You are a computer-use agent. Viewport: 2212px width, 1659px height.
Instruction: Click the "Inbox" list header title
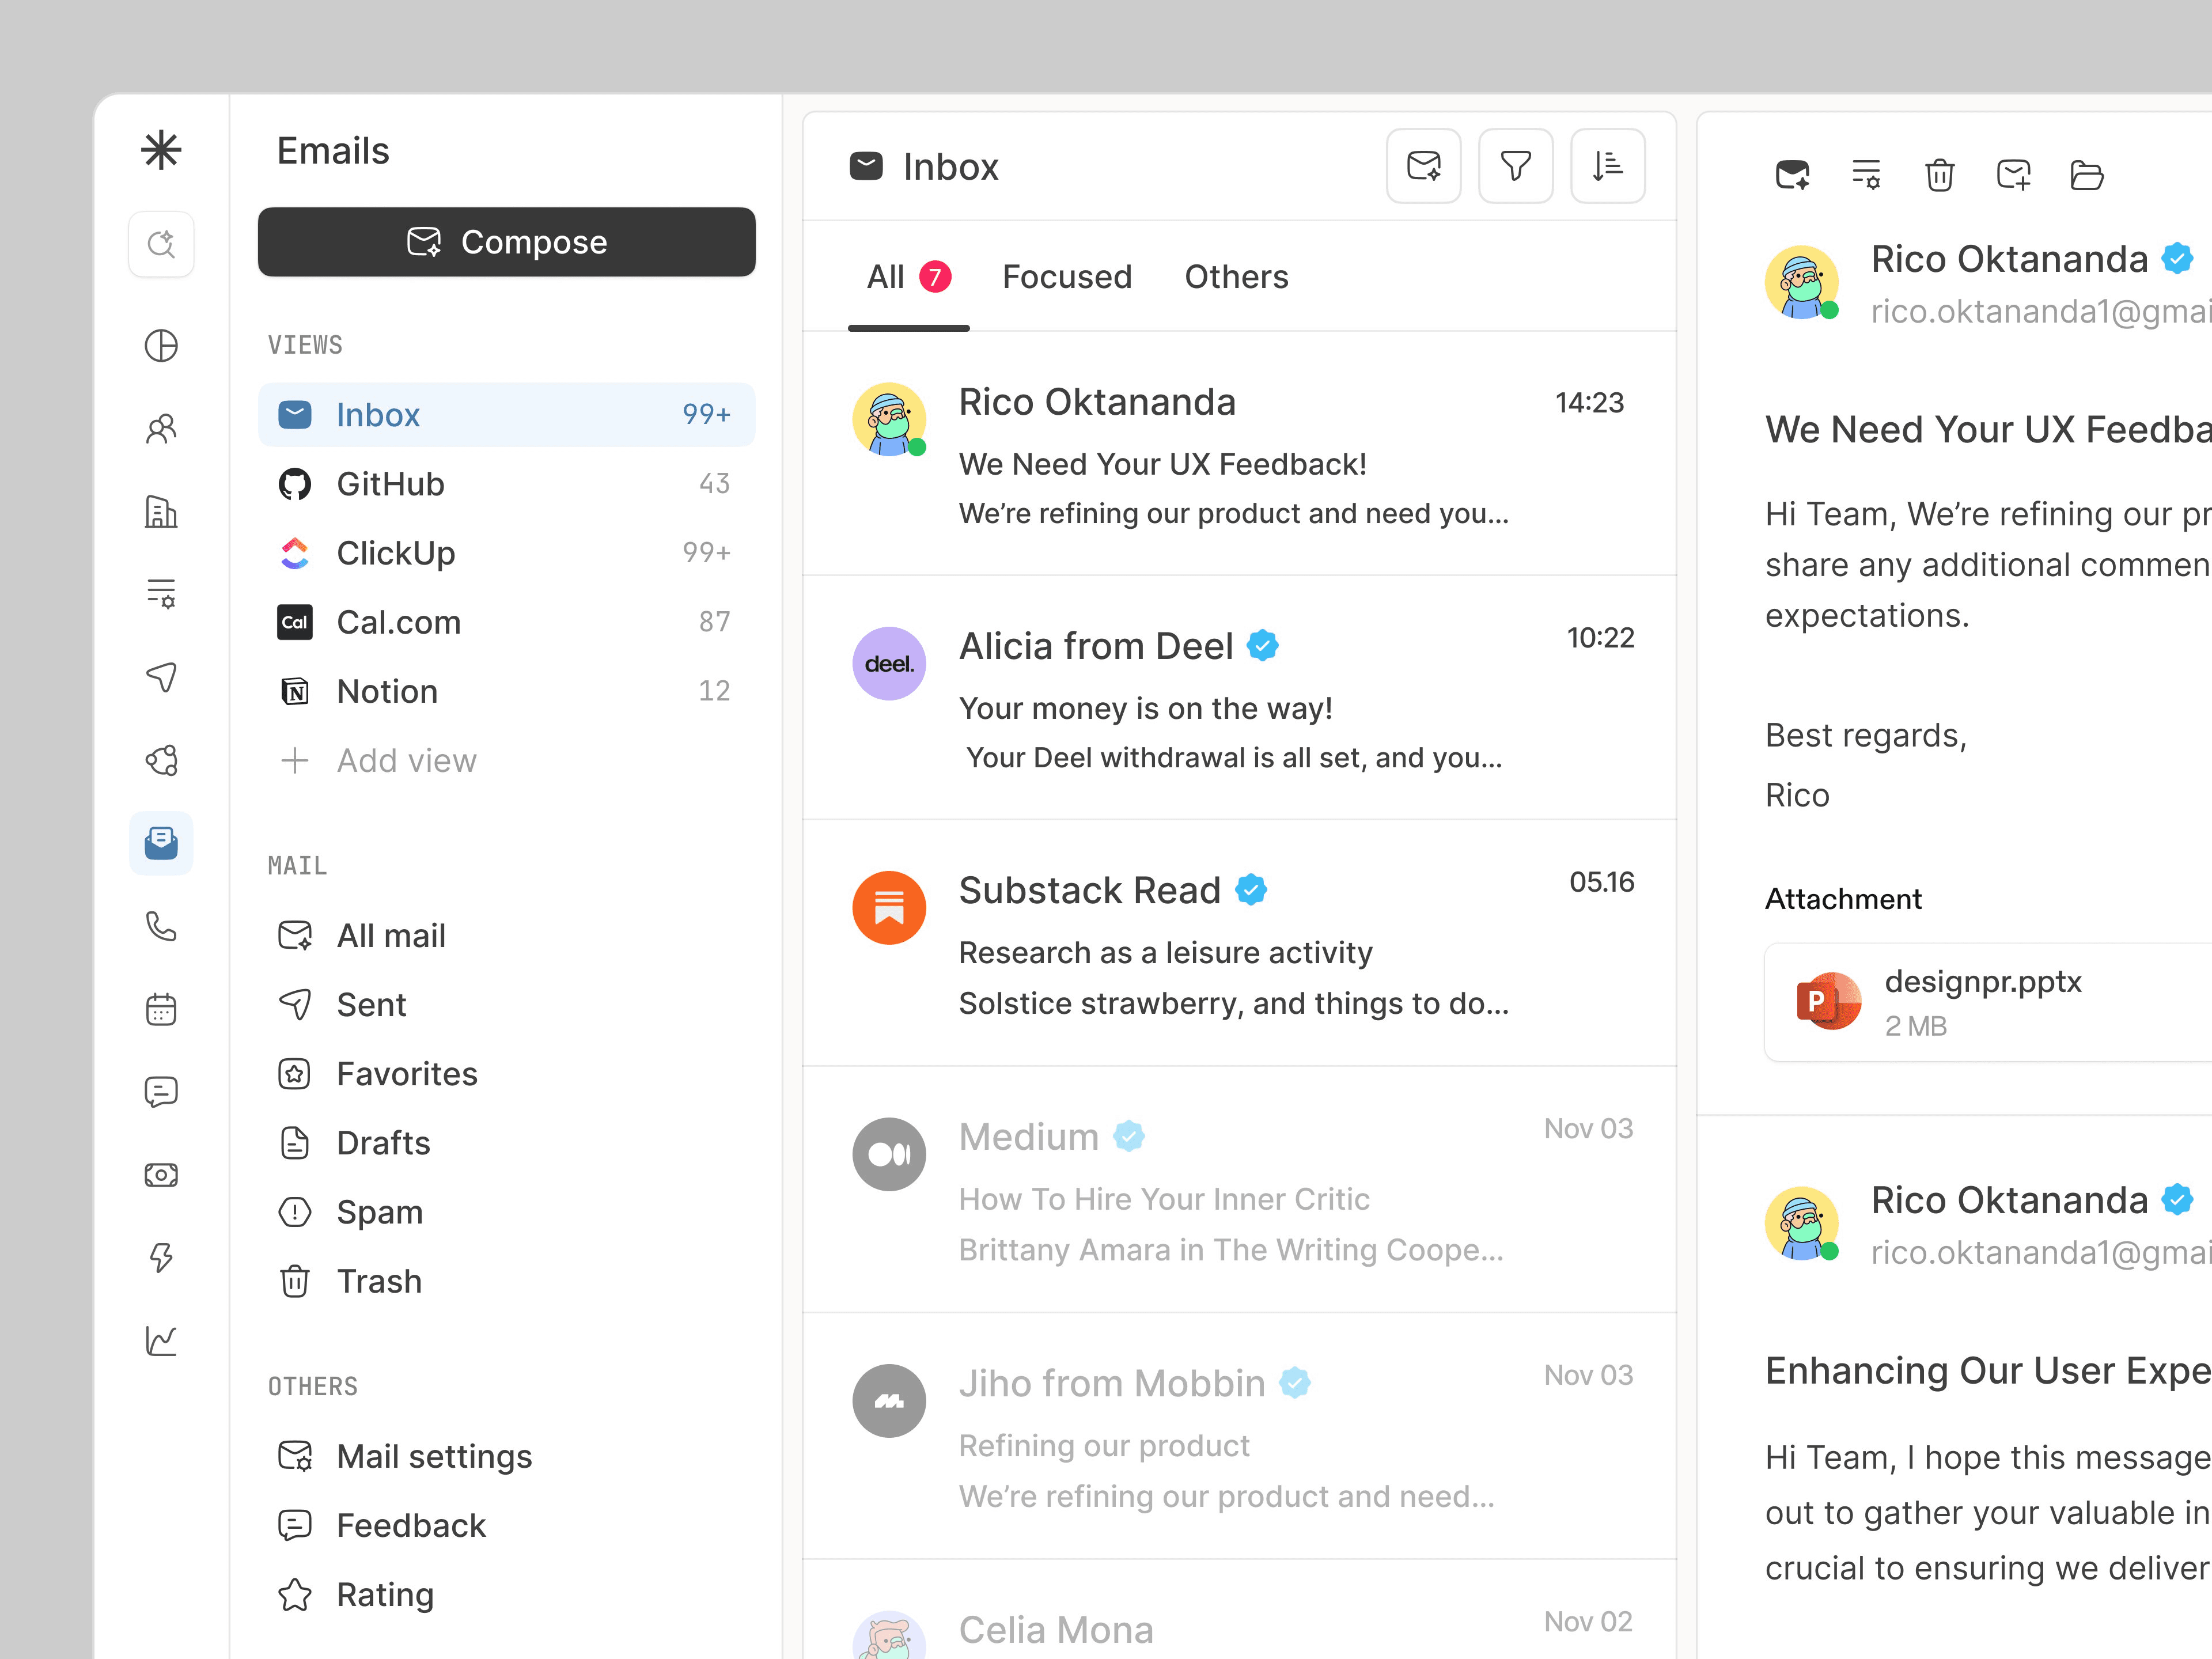coord(950,167)
